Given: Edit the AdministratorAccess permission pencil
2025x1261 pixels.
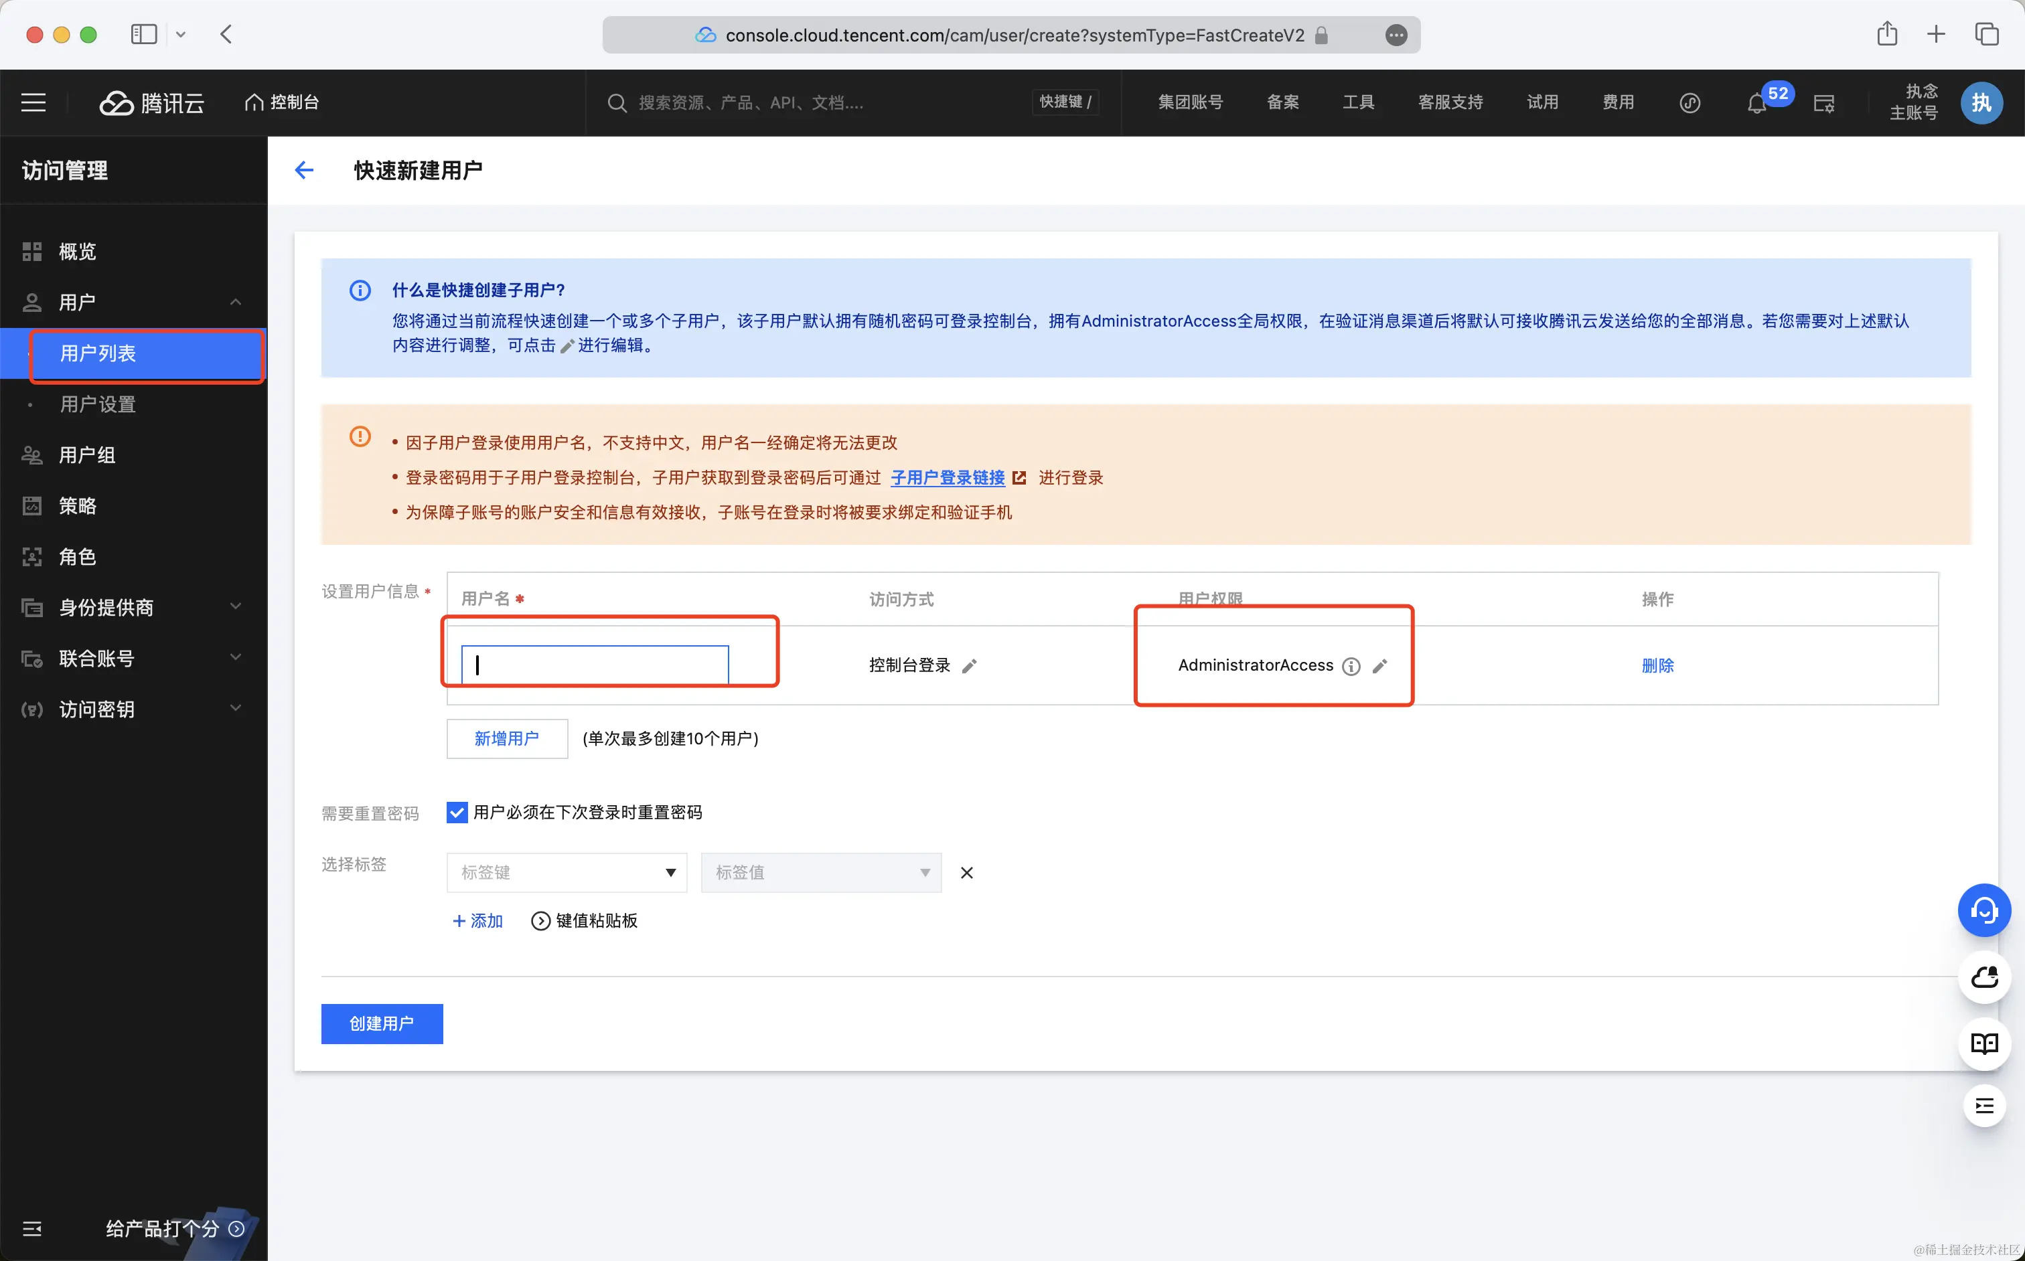Looking at the screenshot, I should [1380, 665].
